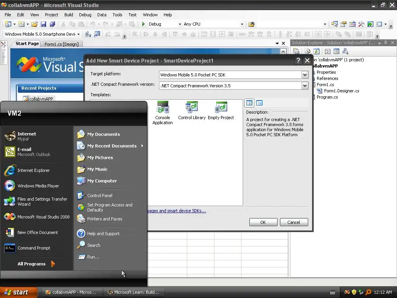This screenshot has width=397, height=298.
Task: Open the Properties Window toolbar icon
Action: [x=343, y=24]
